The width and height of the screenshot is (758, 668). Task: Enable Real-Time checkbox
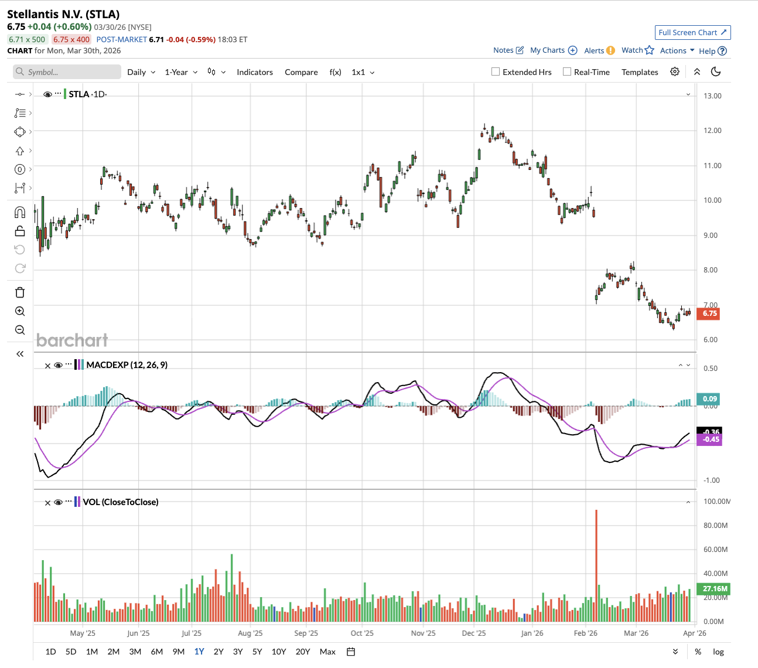567,71
